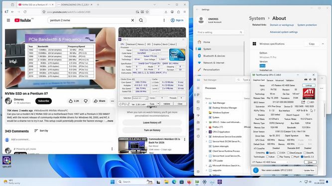This screenshot has height=186, width=332.
Task: Open GPU selection dropdown in GPU-Z
Action: tap(270, 162)
